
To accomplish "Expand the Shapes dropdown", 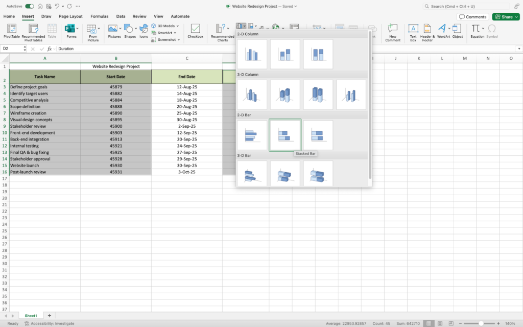I will coord(136,29).
